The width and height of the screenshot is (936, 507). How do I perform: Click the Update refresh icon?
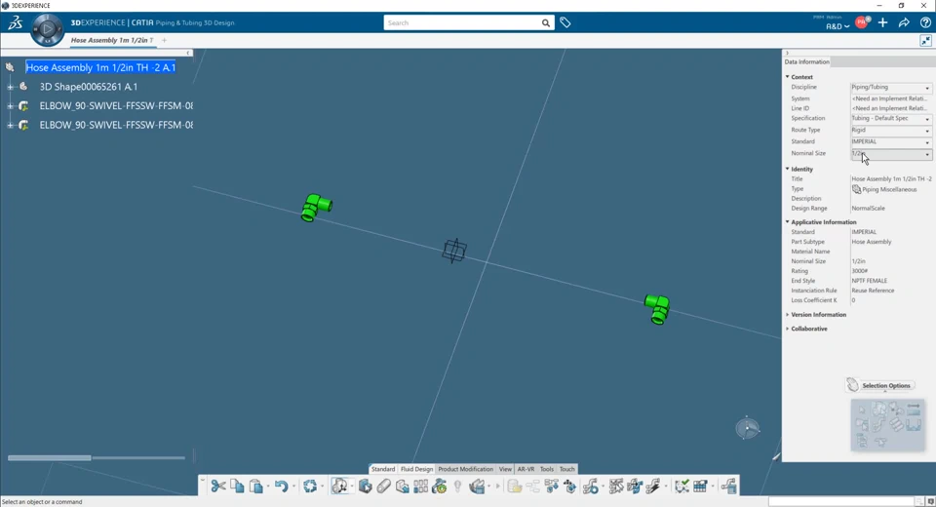tap(310, 487)
